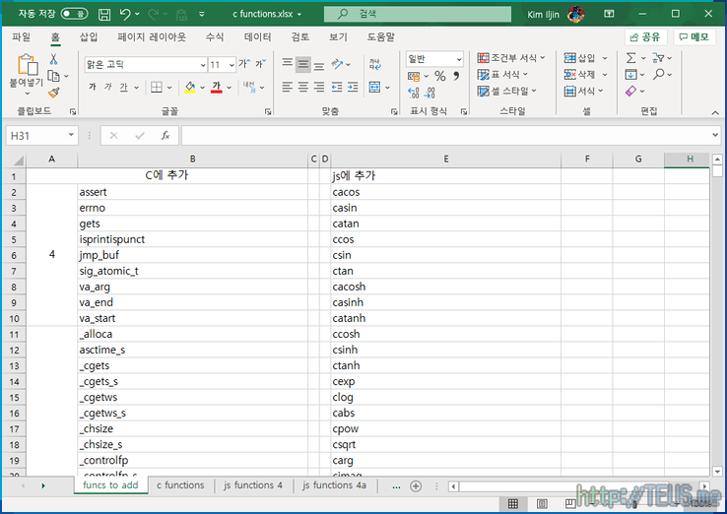
Task: Open the ribbon display options icon
Action: [609, 14]
